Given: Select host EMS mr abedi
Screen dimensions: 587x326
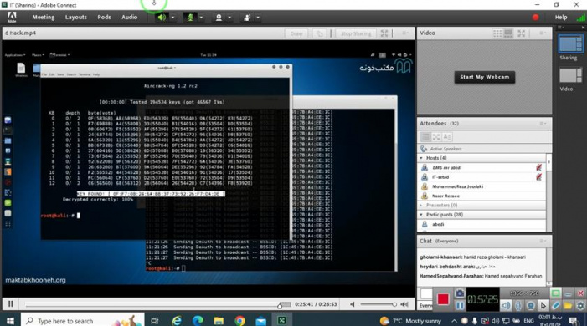Looking at the screenshot, I should pyautogui.click(x=481, y=167).
